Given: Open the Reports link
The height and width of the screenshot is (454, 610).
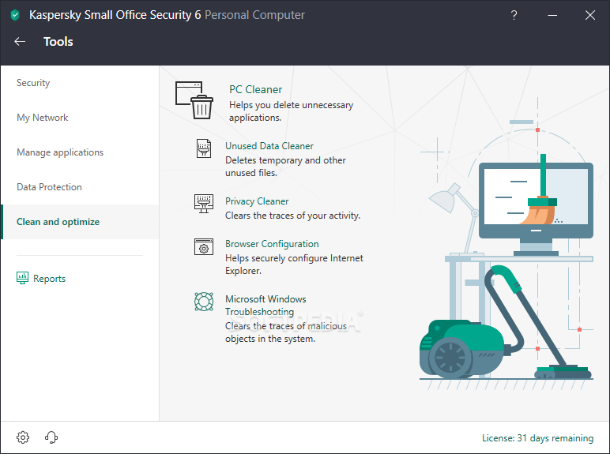Looking at the screenshot, I should (x=50, y=279).
